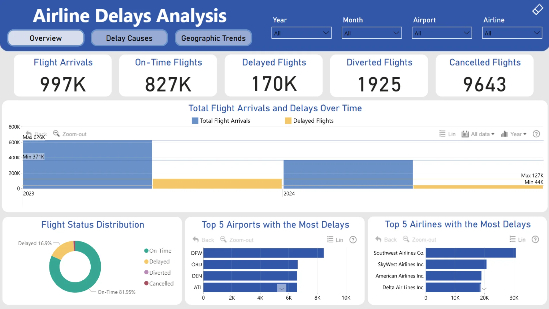
Task: Open help icon in Airlines chart
Action: pos(535,239)
